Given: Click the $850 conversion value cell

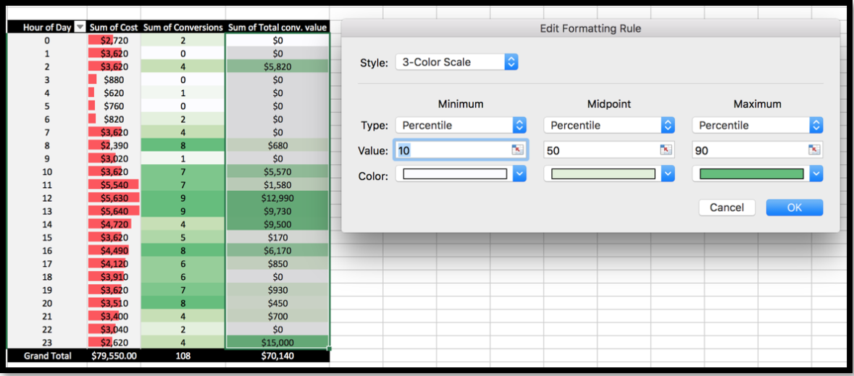Looking at the screenshot, I should [x=277, y=263].
